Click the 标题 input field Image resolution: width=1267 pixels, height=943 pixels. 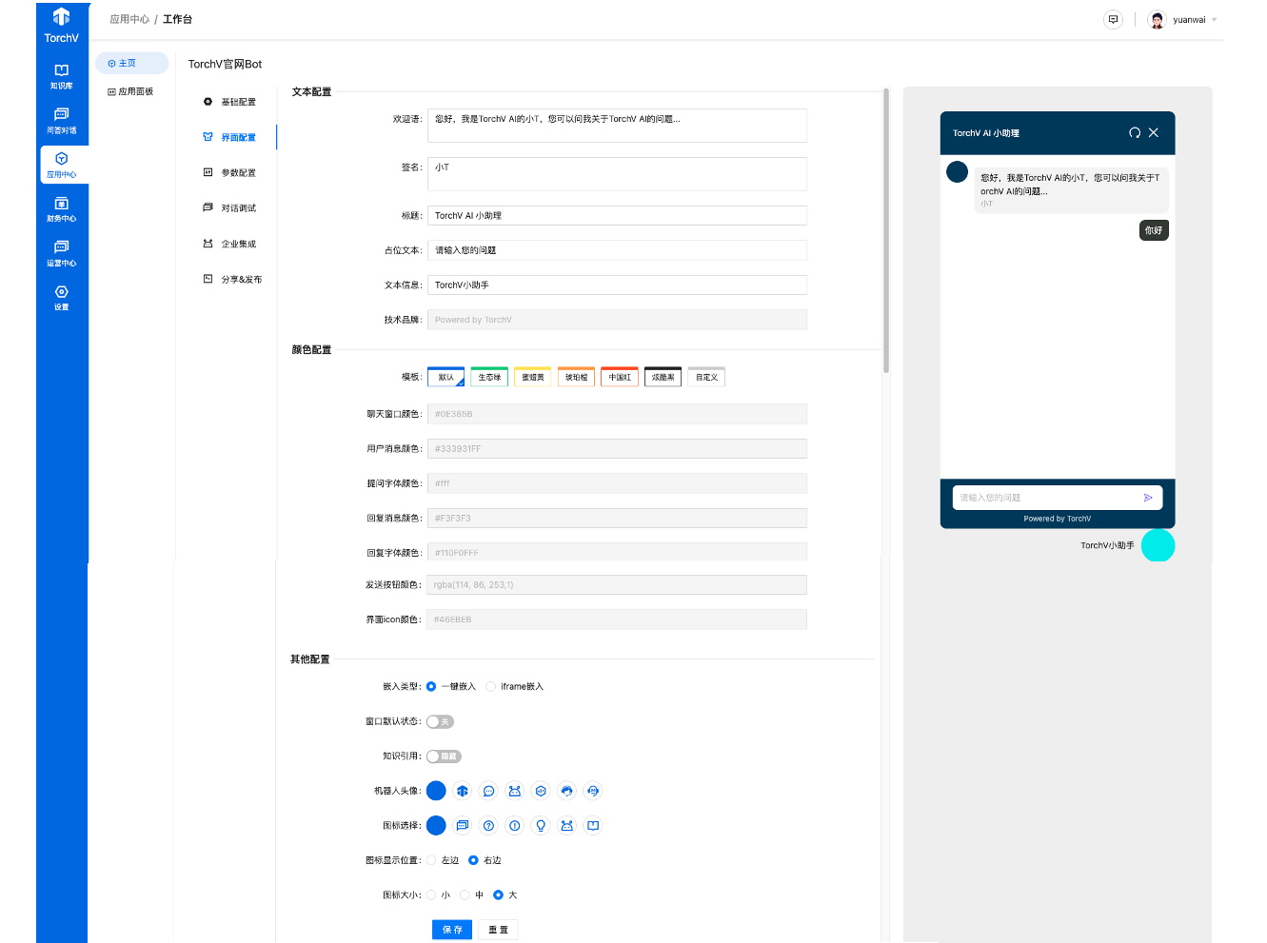click(617, 216)
